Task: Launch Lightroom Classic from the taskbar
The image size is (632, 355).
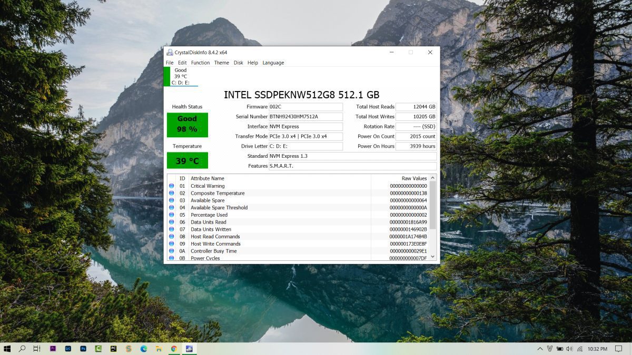Action: tap(68, 349)
